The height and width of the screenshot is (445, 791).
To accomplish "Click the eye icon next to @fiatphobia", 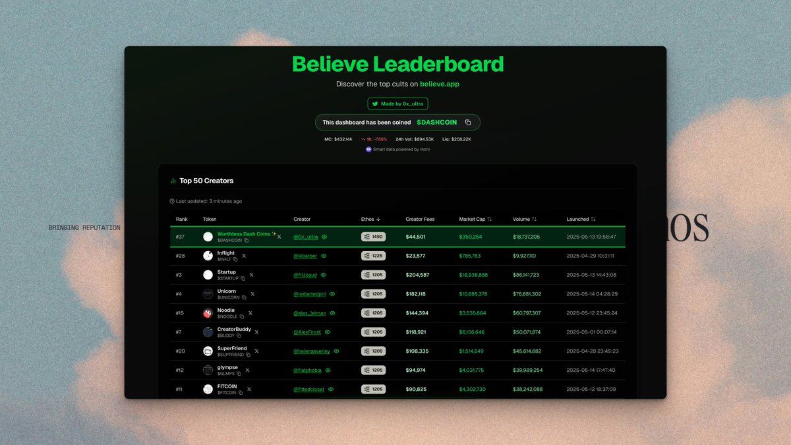I will tap(328, 371).
